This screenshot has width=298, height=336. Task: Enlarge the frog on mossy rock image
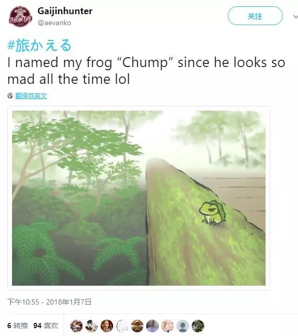[x=139, y=198]
